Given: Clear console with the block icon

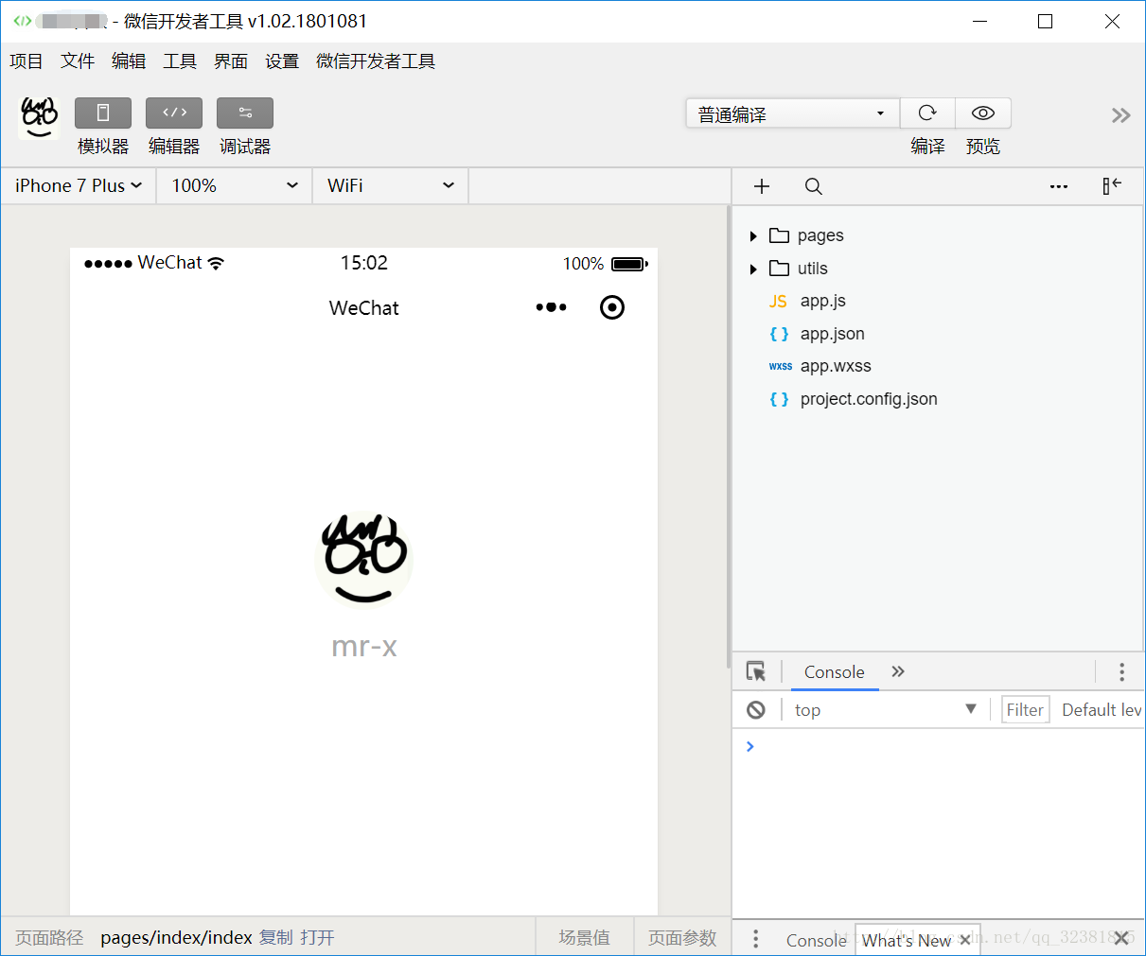Looking at the screenshot, I should point(756,710).
